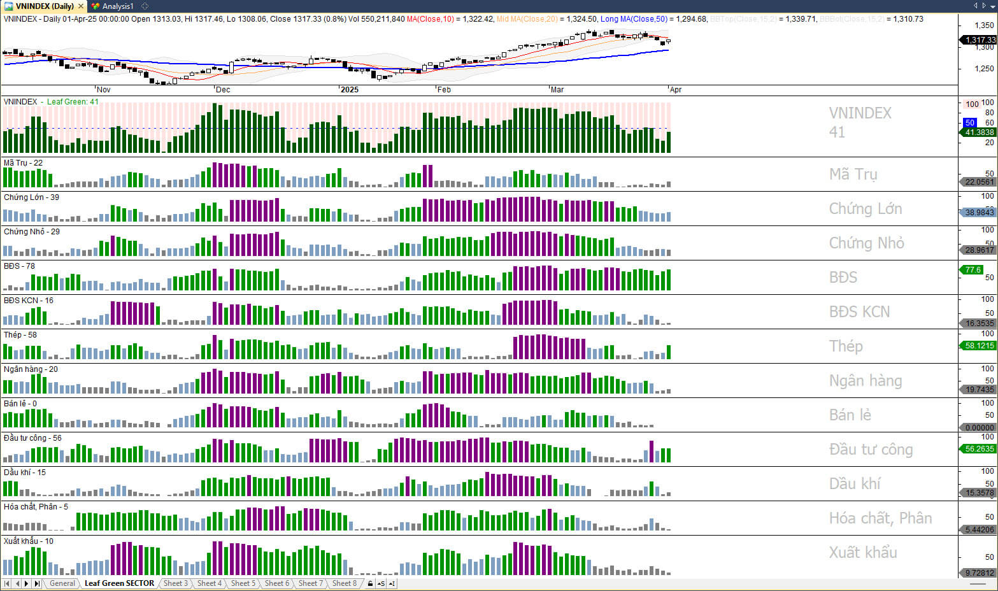Close the VNINDEX (Daily) tab

(x=81, y=6)
